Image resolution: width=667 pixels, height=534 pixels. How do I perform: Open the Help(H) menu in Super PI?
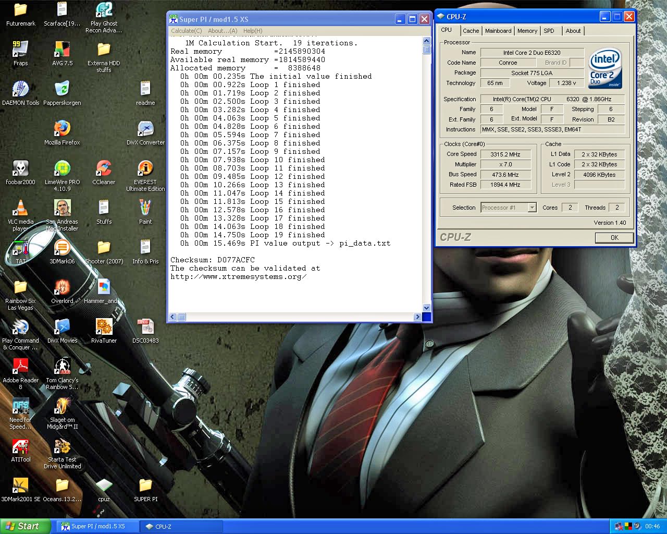click(x=253, y=31)
